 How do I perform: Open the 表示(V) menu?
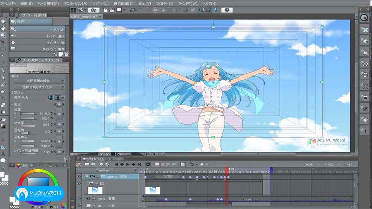click(145, 3)
